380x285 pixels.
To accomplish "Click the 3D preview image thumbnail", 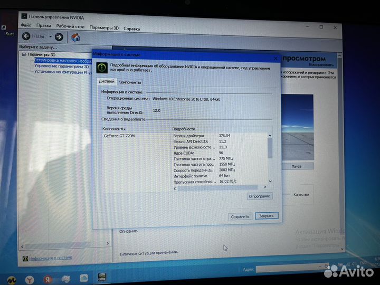I will click(x=297, y=128).
